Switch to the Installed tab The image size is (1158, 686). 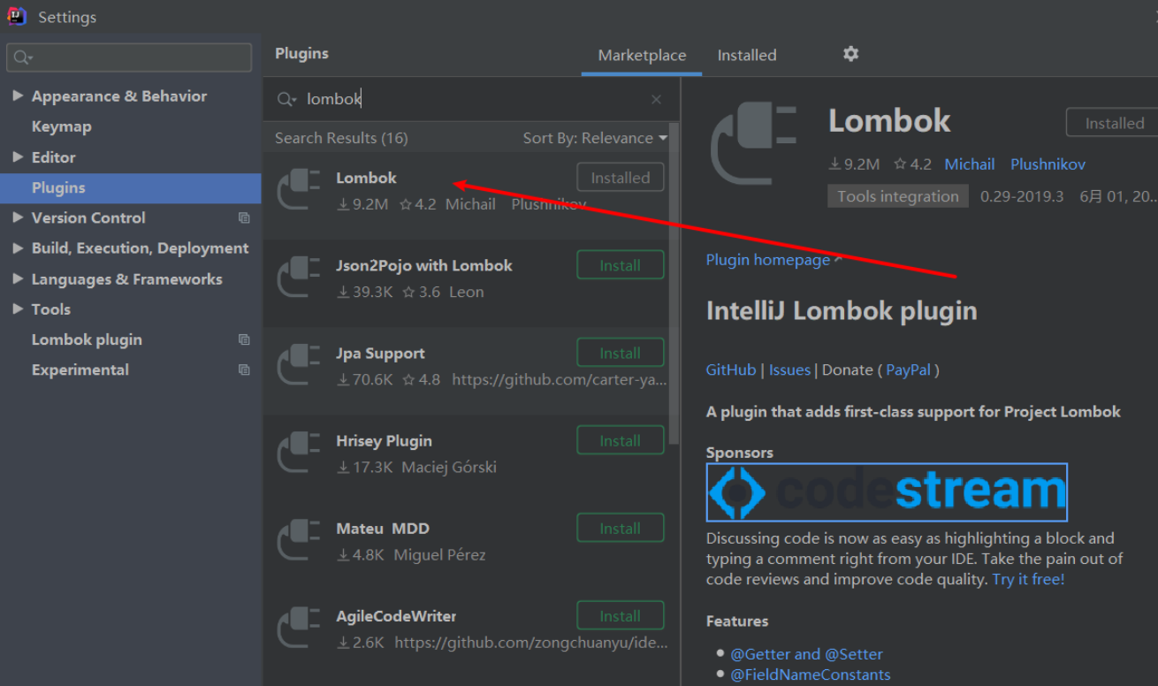click(x=746, y=55)
